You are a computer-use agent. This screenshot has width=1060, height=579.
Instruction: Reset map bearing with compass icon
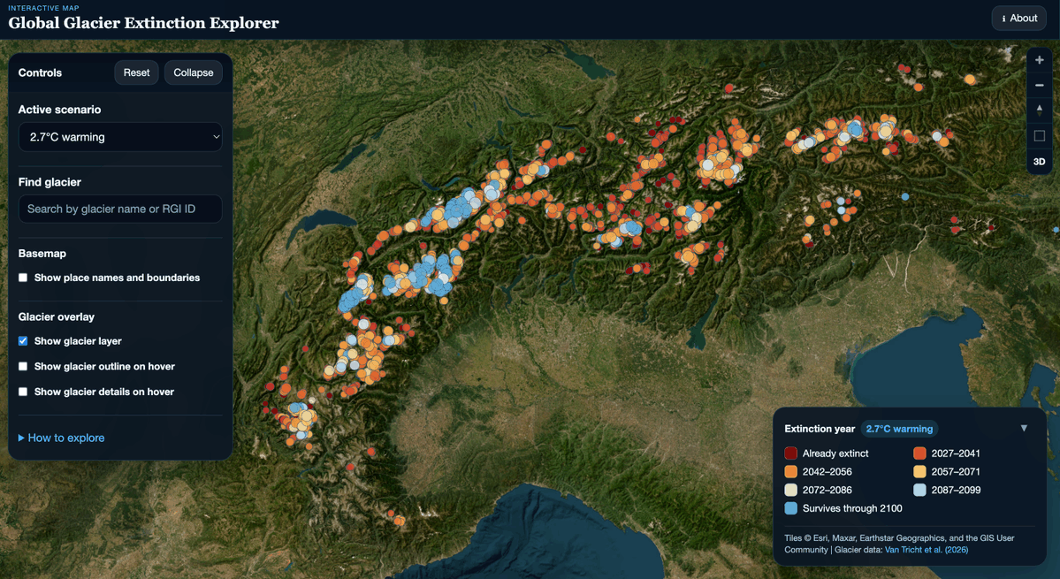(1039, 110)
